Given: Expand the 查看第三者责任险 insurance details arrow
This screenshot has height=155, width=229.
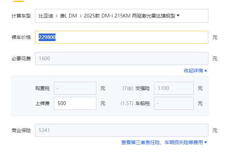Looking at the screenshot, I should 206,142.
